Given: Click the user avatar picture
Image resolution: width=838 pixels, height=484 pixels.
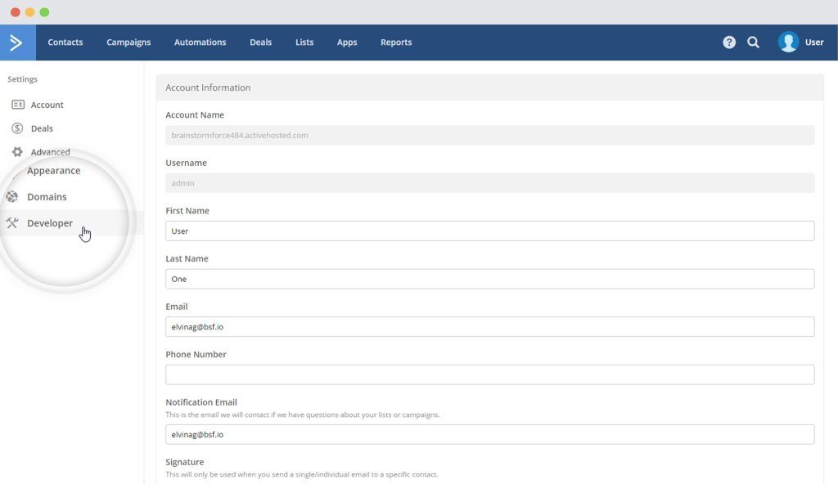Looking at the screenshot, I should pos(786,42).
